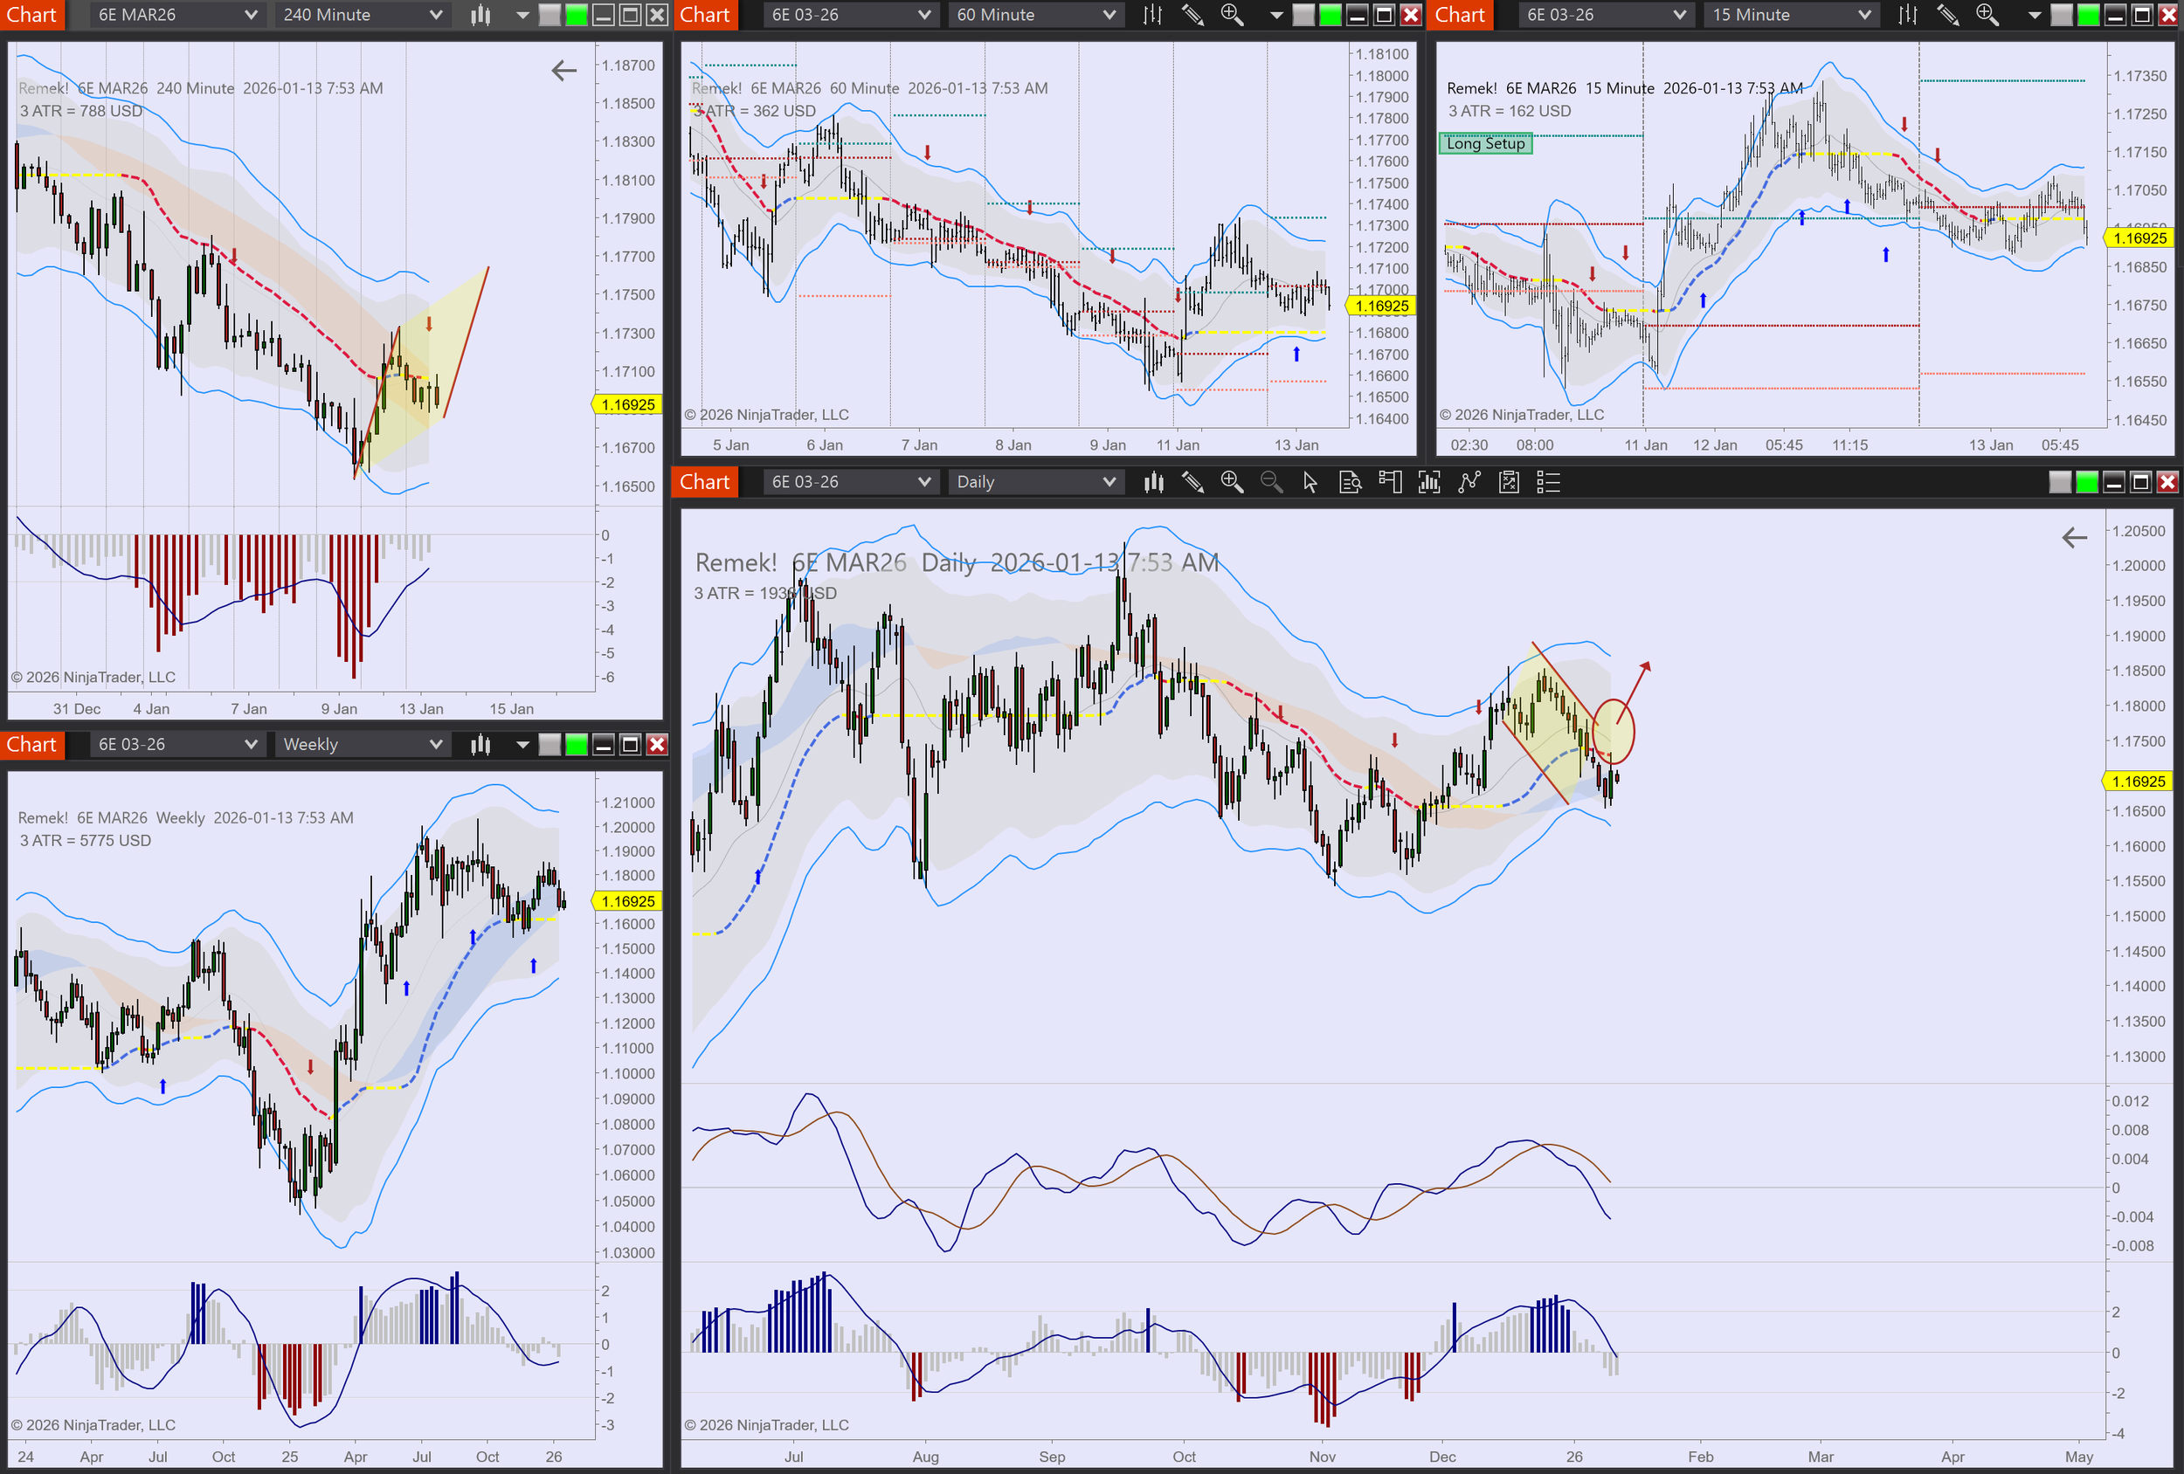Toggle green link button on 240 Minute chart
2184x1474 pixels.
point(576,15)
